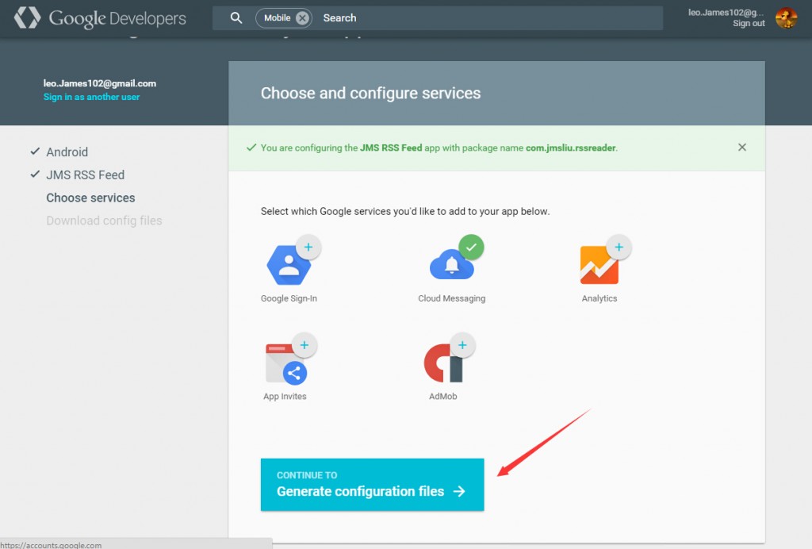Click the search magnifier icon
This screenshot has height=549, width=812.
[236, 17]
